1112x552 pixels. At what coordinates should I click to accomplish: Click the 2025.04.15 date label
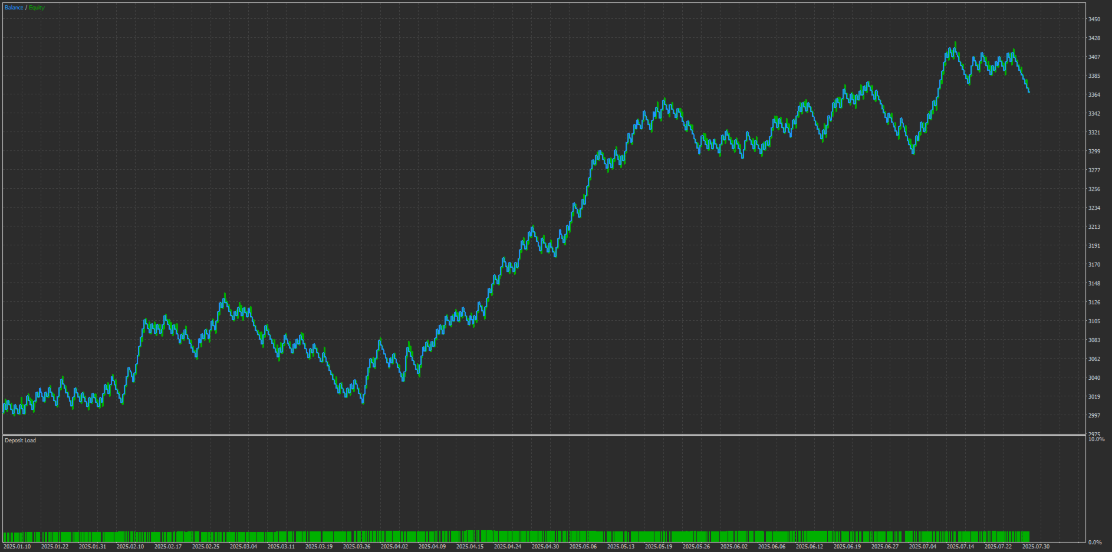(469, 547)
